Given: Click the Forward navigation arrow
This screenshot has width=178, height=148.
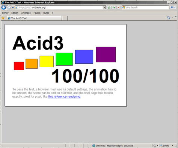Looking at the screenshot, I should 9,8.
